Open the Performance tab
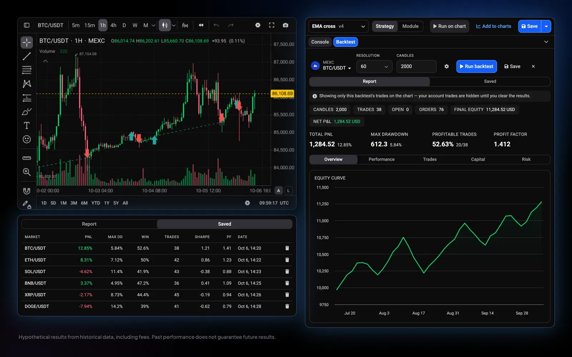This screenshot has width=572, height=357. click(x=381, y=160)
